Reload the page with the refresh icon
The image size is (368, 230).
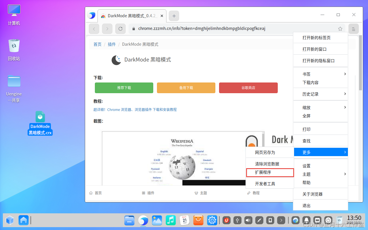(x=120, y=29)
